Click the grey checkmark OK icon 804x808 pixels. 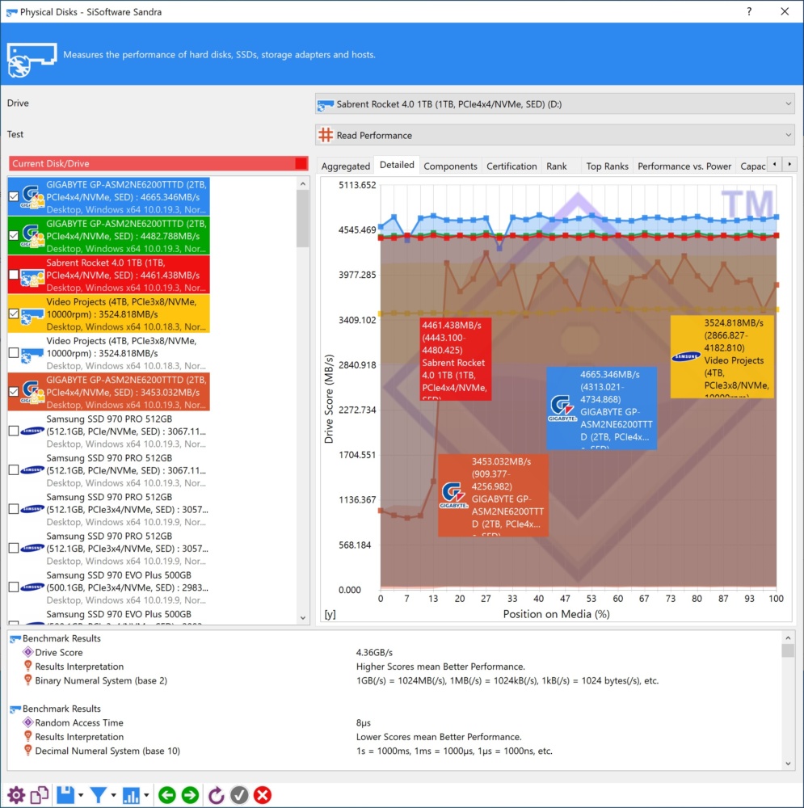tap(239, 795)
